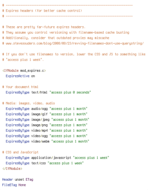Click the stevesouders.com URL comment line
Viewport: 148px width, 190px height.
(73, 43)
